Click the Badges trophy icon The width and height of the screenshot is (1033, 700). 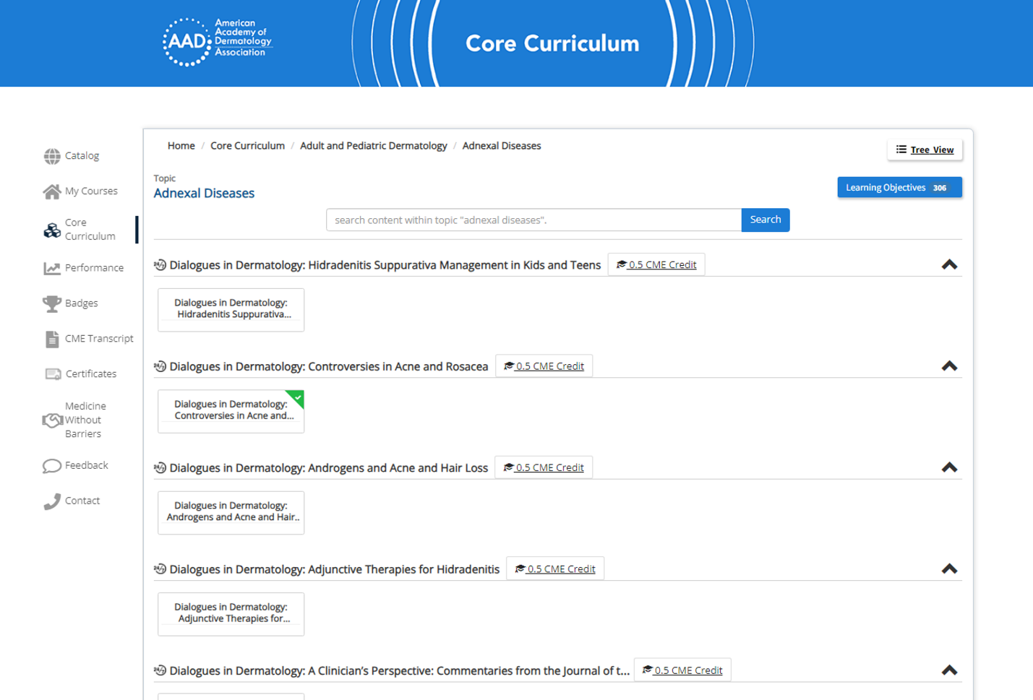pyautogui.click(x=52, y=303)
